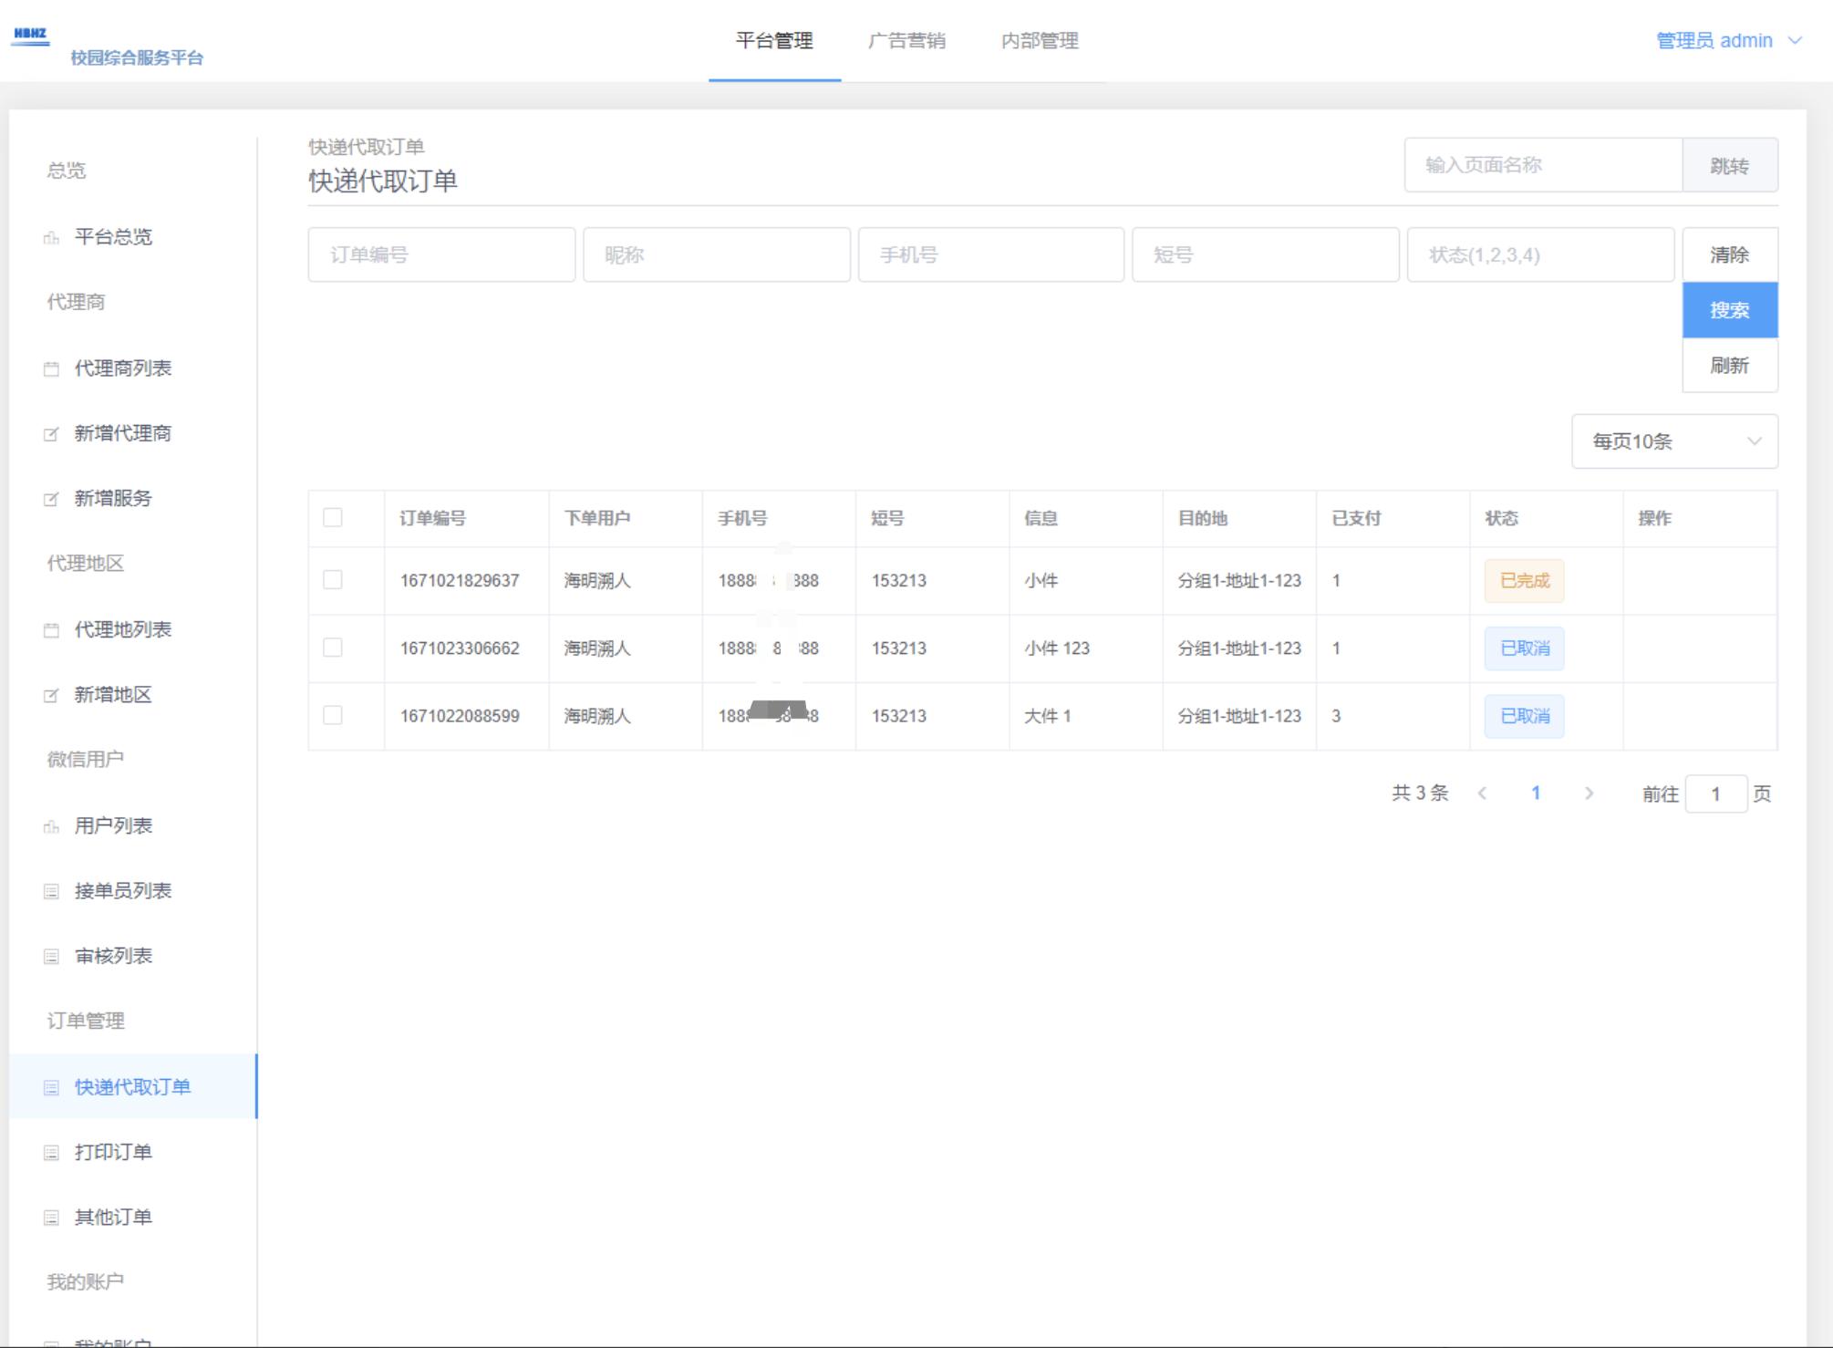Check the checkbox for order 1671022088599

click(332, 716)
